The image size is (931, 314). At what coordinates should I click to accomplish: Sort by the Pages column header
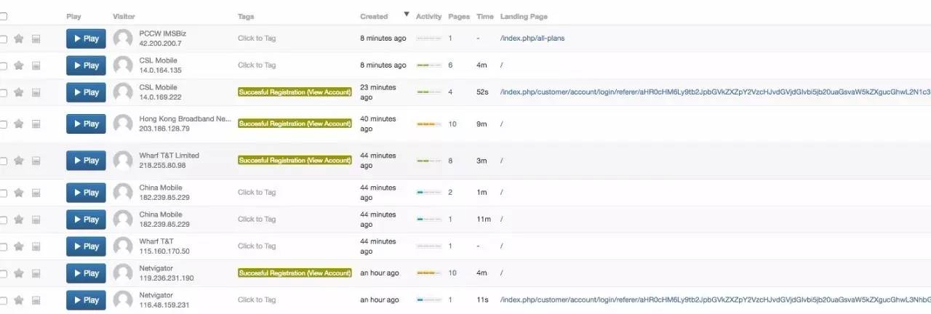coord(459,16)
